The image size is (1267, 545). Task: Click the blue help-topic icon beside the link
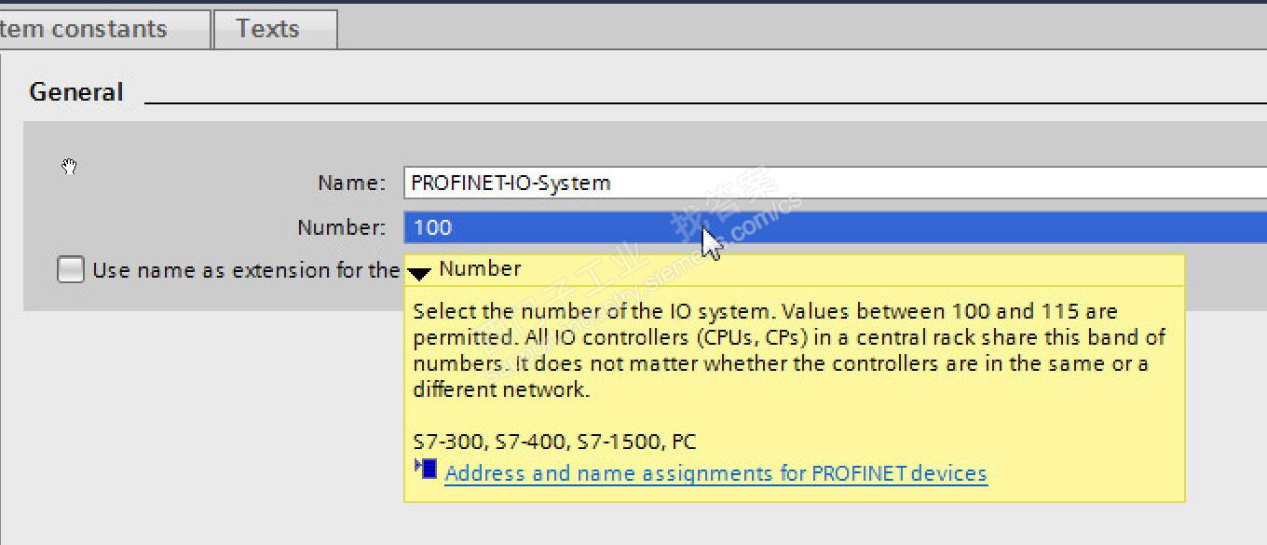426,468
